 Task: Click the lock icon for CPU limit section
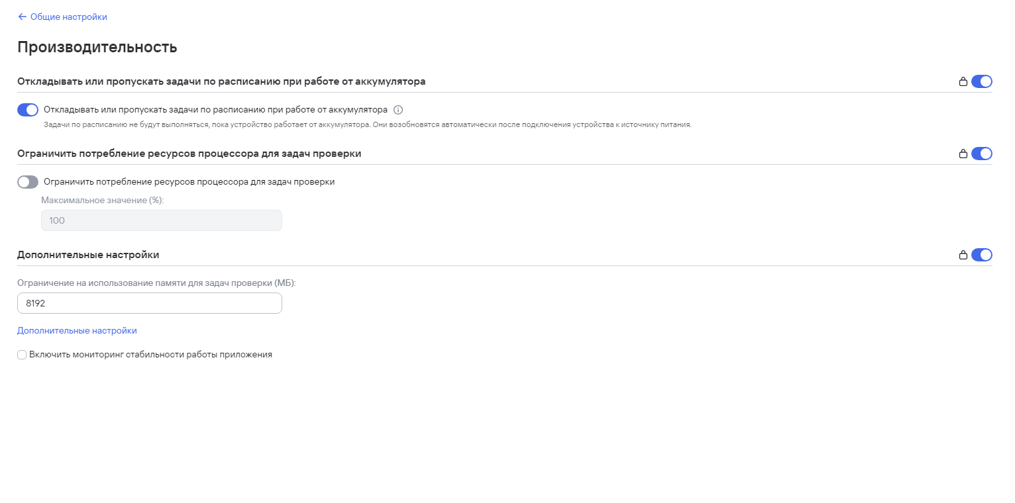click(963, 154)
